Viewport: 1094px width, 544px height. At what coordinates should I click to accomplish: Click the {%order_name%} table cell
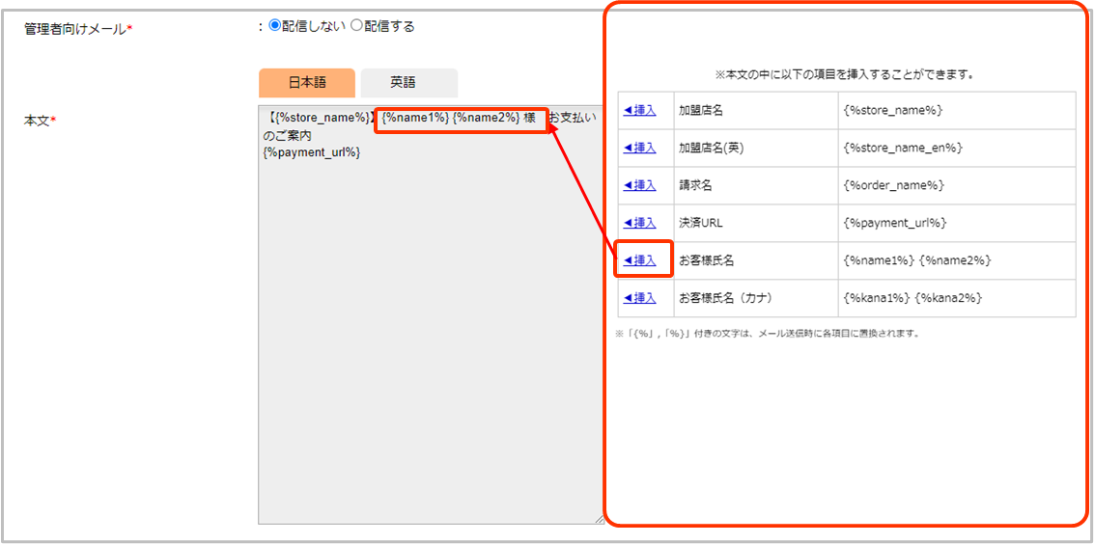[x=893, y=185]
